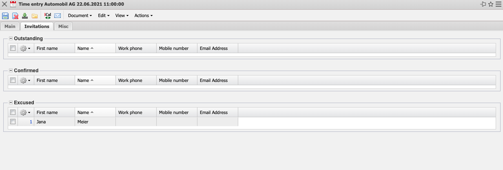
Task: Click the green download arrow icon
Action: pos(25,16)
